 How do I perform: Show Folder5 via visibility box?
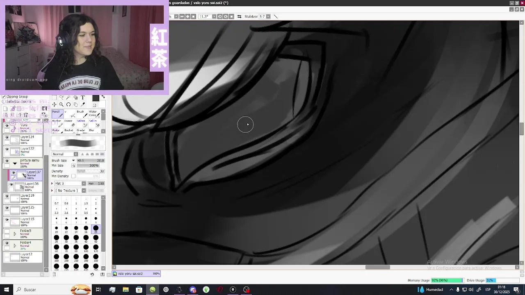[x=7, y=231]
